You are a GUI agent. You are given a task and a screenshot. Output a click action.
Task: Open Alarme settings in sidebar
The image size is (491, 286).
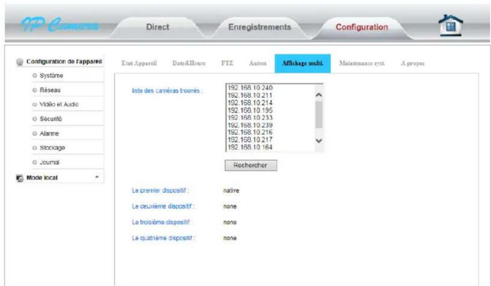click(x=49, y=133)
